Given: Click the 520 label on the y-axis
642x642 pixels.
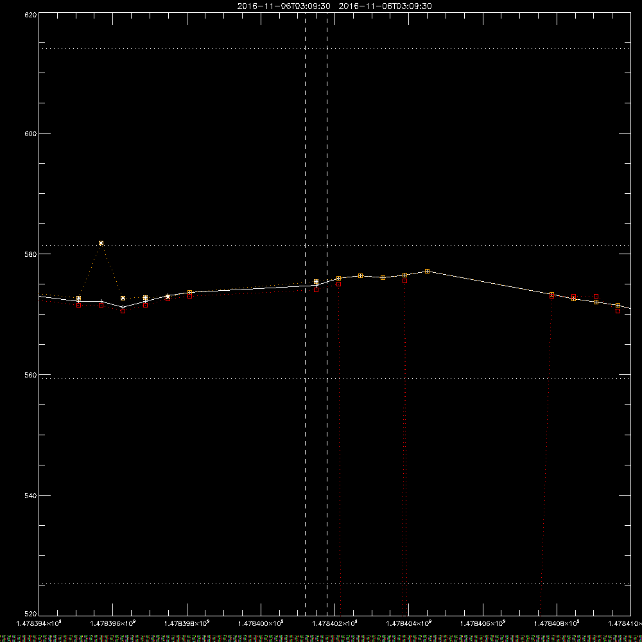Looking at the screenshot, I should tap(31, 614).
